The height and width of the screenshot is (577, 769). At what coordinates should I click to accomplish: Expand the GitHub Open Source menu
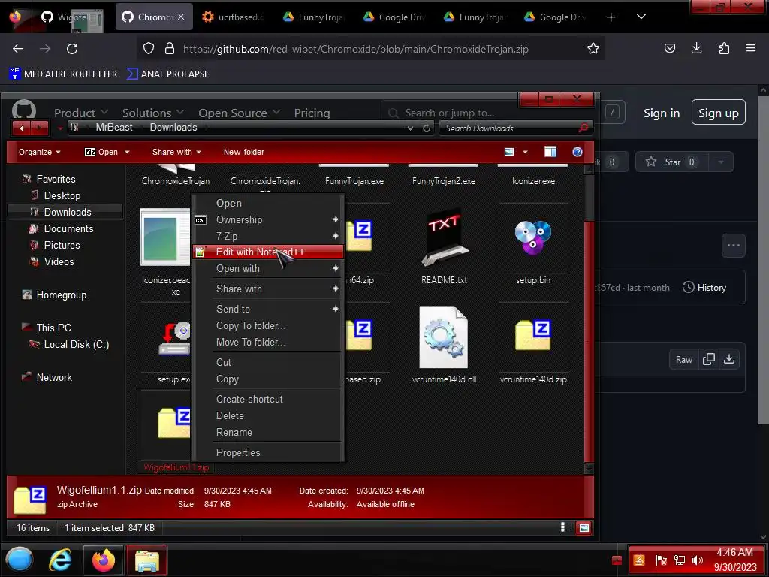(x=239, y=113)
